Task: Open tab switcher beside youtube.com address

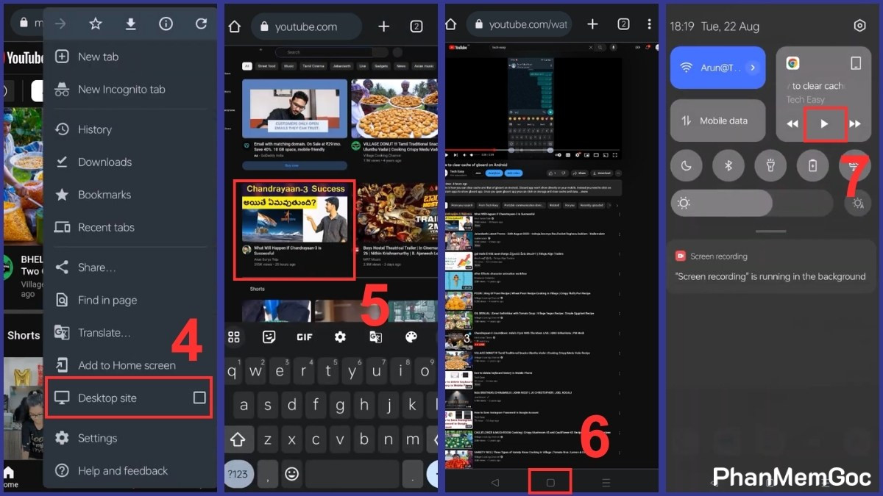Action: point(416,26)
